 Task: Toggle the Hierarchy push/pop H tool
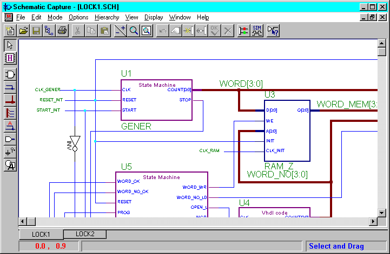10,58
